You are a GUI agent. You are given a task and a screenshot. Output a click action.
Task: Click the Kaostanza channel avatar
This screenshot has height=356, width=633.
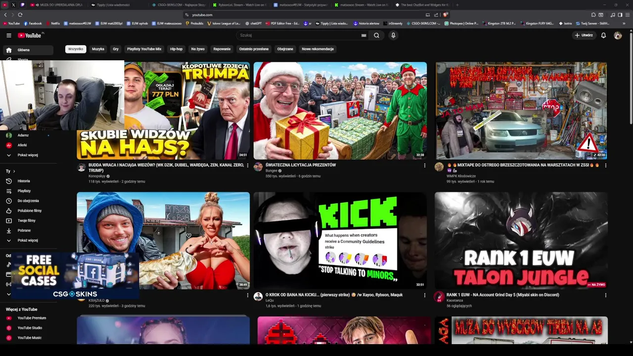pos(439,297)
